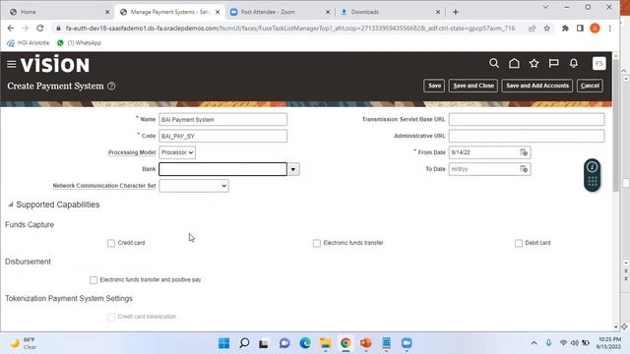Screen dimensions: 630x354
Task: Open the From Date calendar picker
Action: (523, 152)
